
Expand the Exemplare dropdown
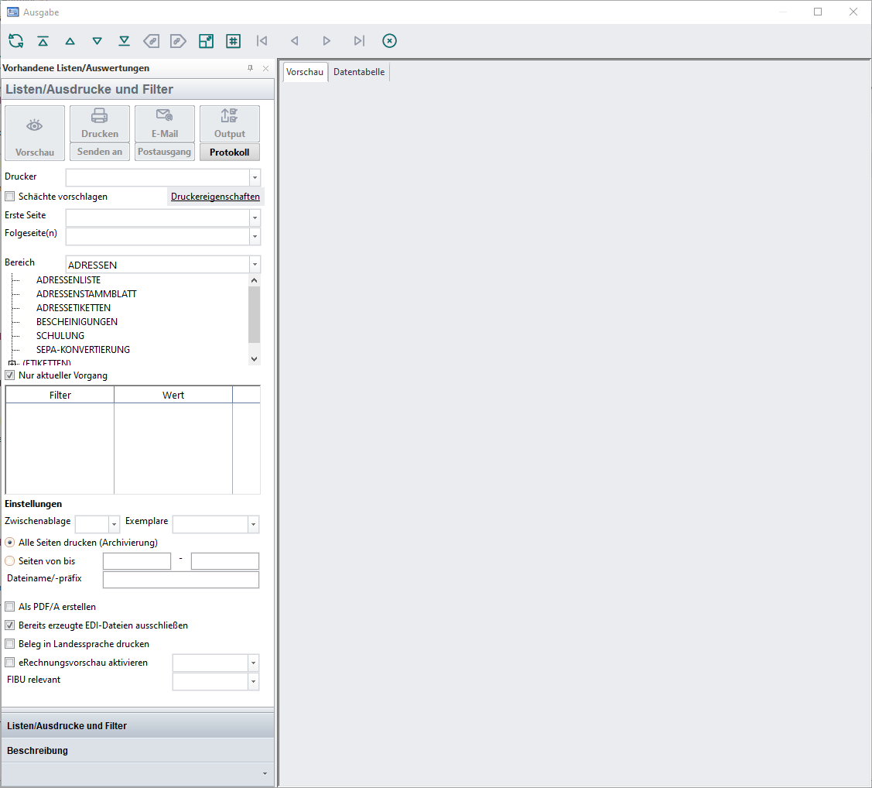253,525
